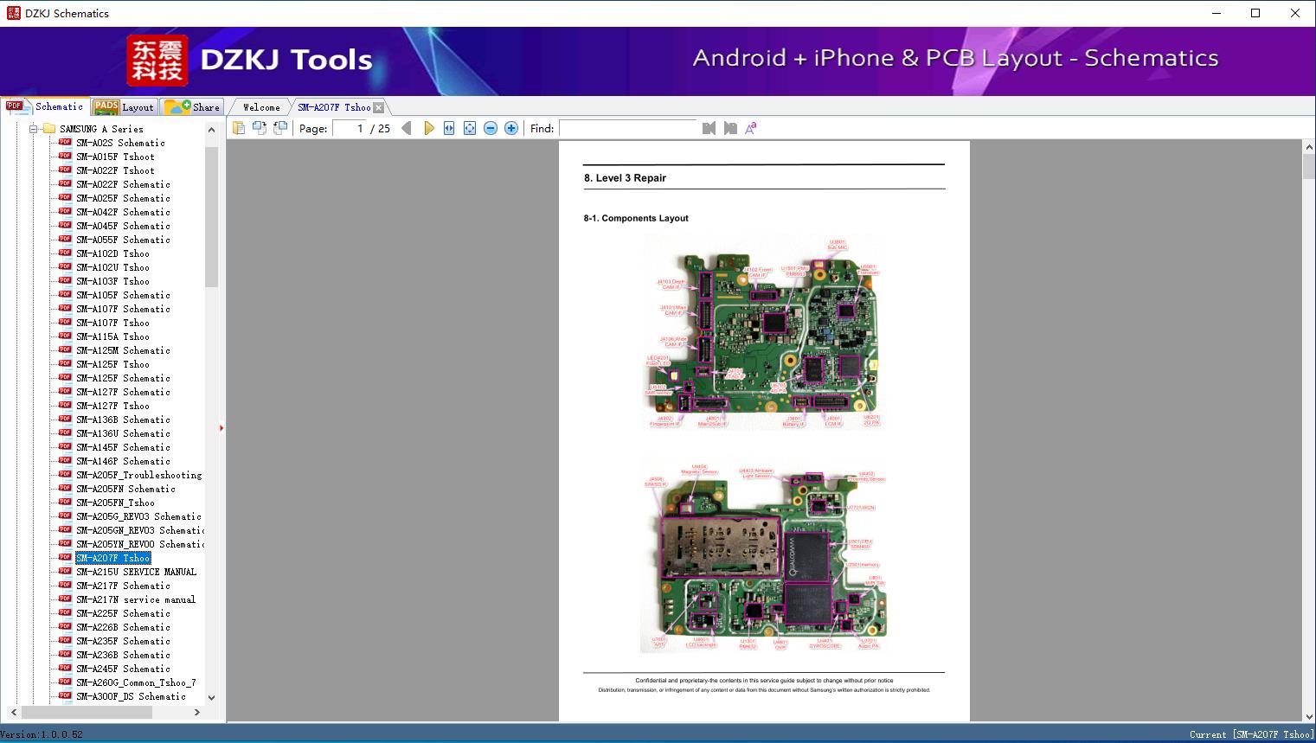The height and width of the screenshot is (743, 1316).
Task: Go to the previous page with the left arrow
Action: (407, 128)
